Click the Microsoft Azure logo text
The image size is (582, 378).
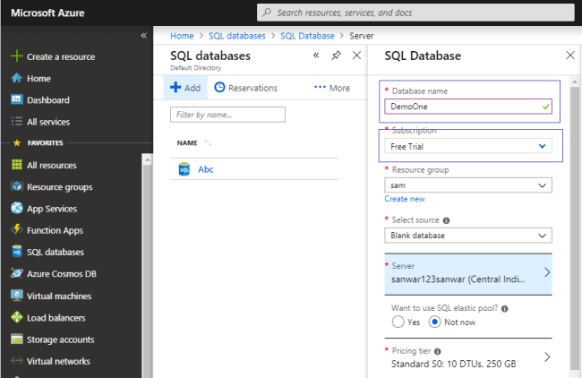47,13
